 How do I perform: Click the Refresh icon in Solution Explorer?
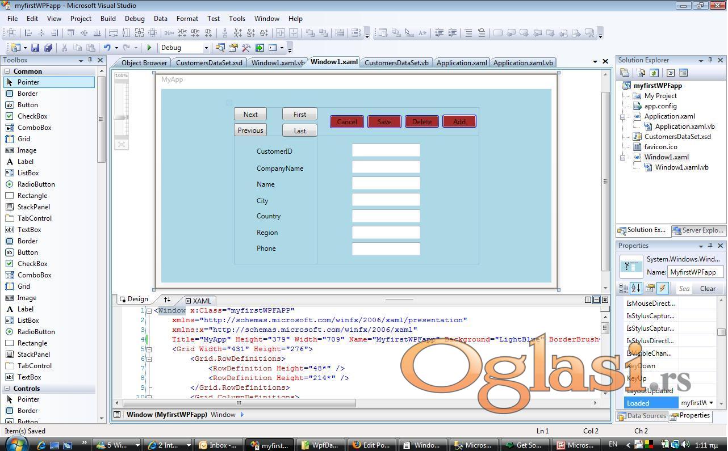pos(654,73)
